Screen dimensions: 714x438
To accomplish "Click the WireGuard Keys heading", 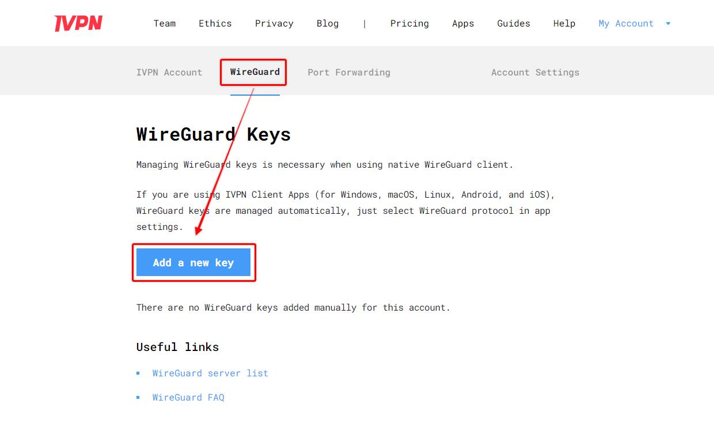I will pos(213,134).
